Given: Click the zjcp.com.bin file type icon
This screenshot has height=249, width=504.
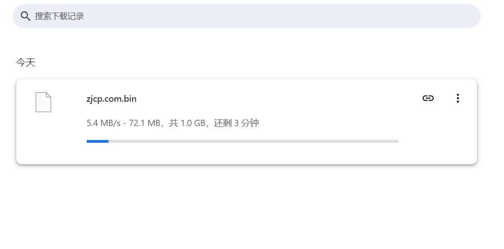Looking at the screenshot, I should pyautogui.click(x=43, y=102).
